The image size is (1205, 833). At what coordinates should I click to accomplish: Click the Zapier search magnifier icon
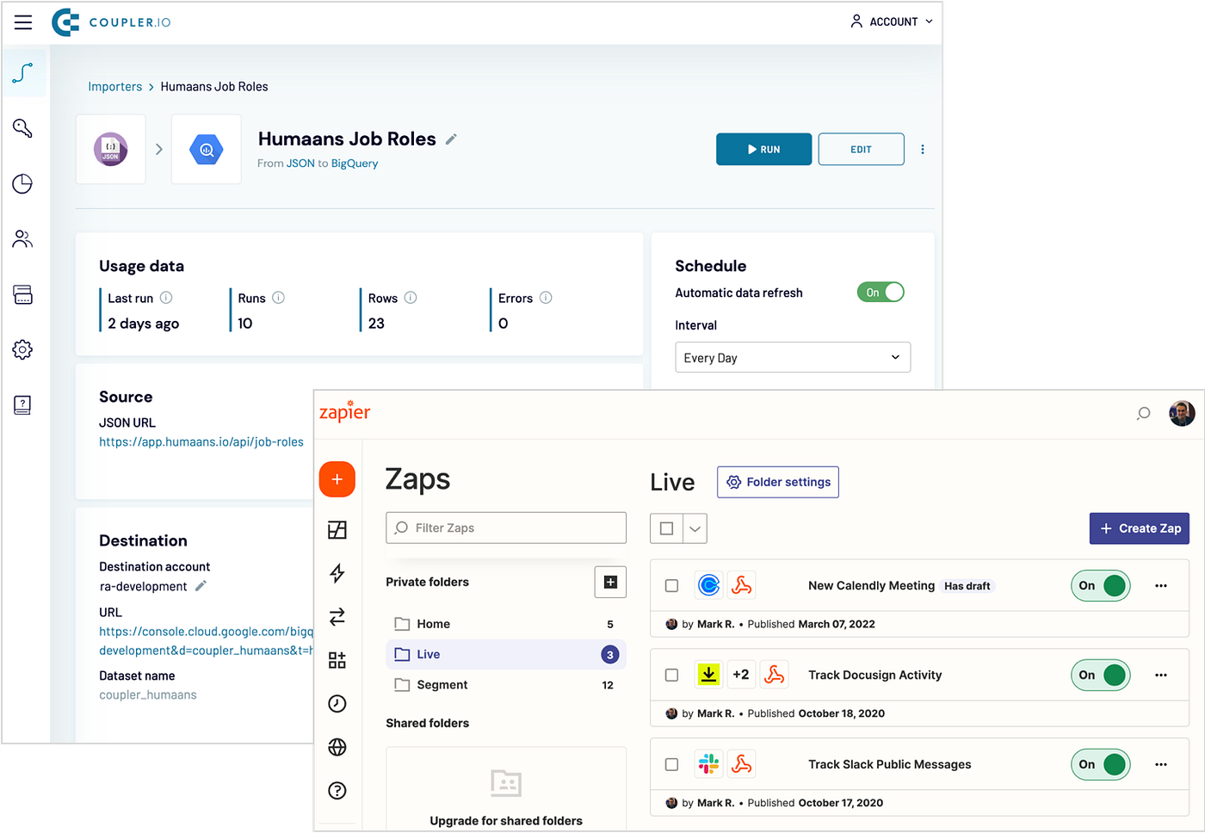pos(1143,414)
